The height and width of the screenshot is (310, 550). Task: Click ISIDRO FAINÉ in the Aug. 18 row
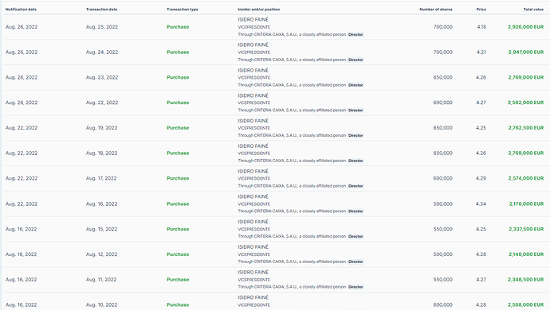pyautogui.click(x=253, y=146)
